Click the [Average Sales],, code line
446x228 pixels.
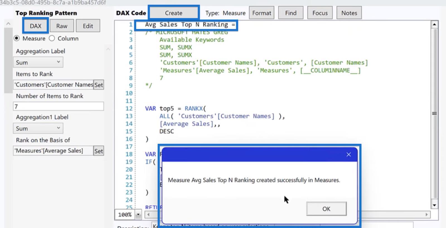(x=190, y=124)
